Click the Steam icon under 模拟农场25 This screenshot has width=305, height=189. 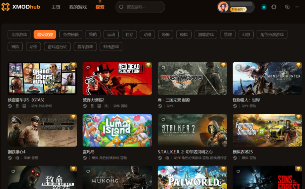235,158
